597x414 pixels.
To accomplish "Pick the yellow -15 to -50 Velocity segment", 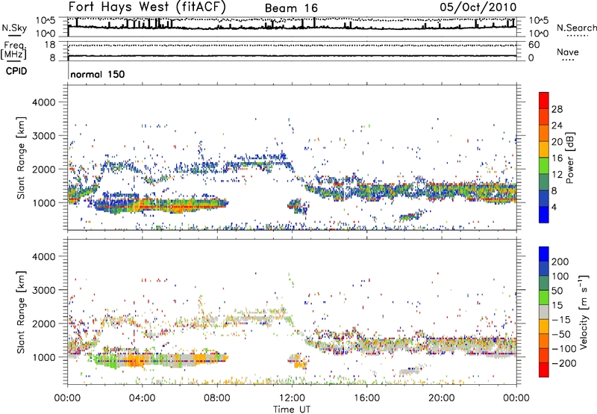I will tap(544, 327).
